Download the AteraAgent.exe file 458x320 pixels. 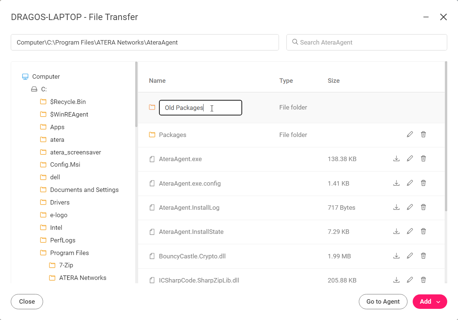tap(396, 159)
